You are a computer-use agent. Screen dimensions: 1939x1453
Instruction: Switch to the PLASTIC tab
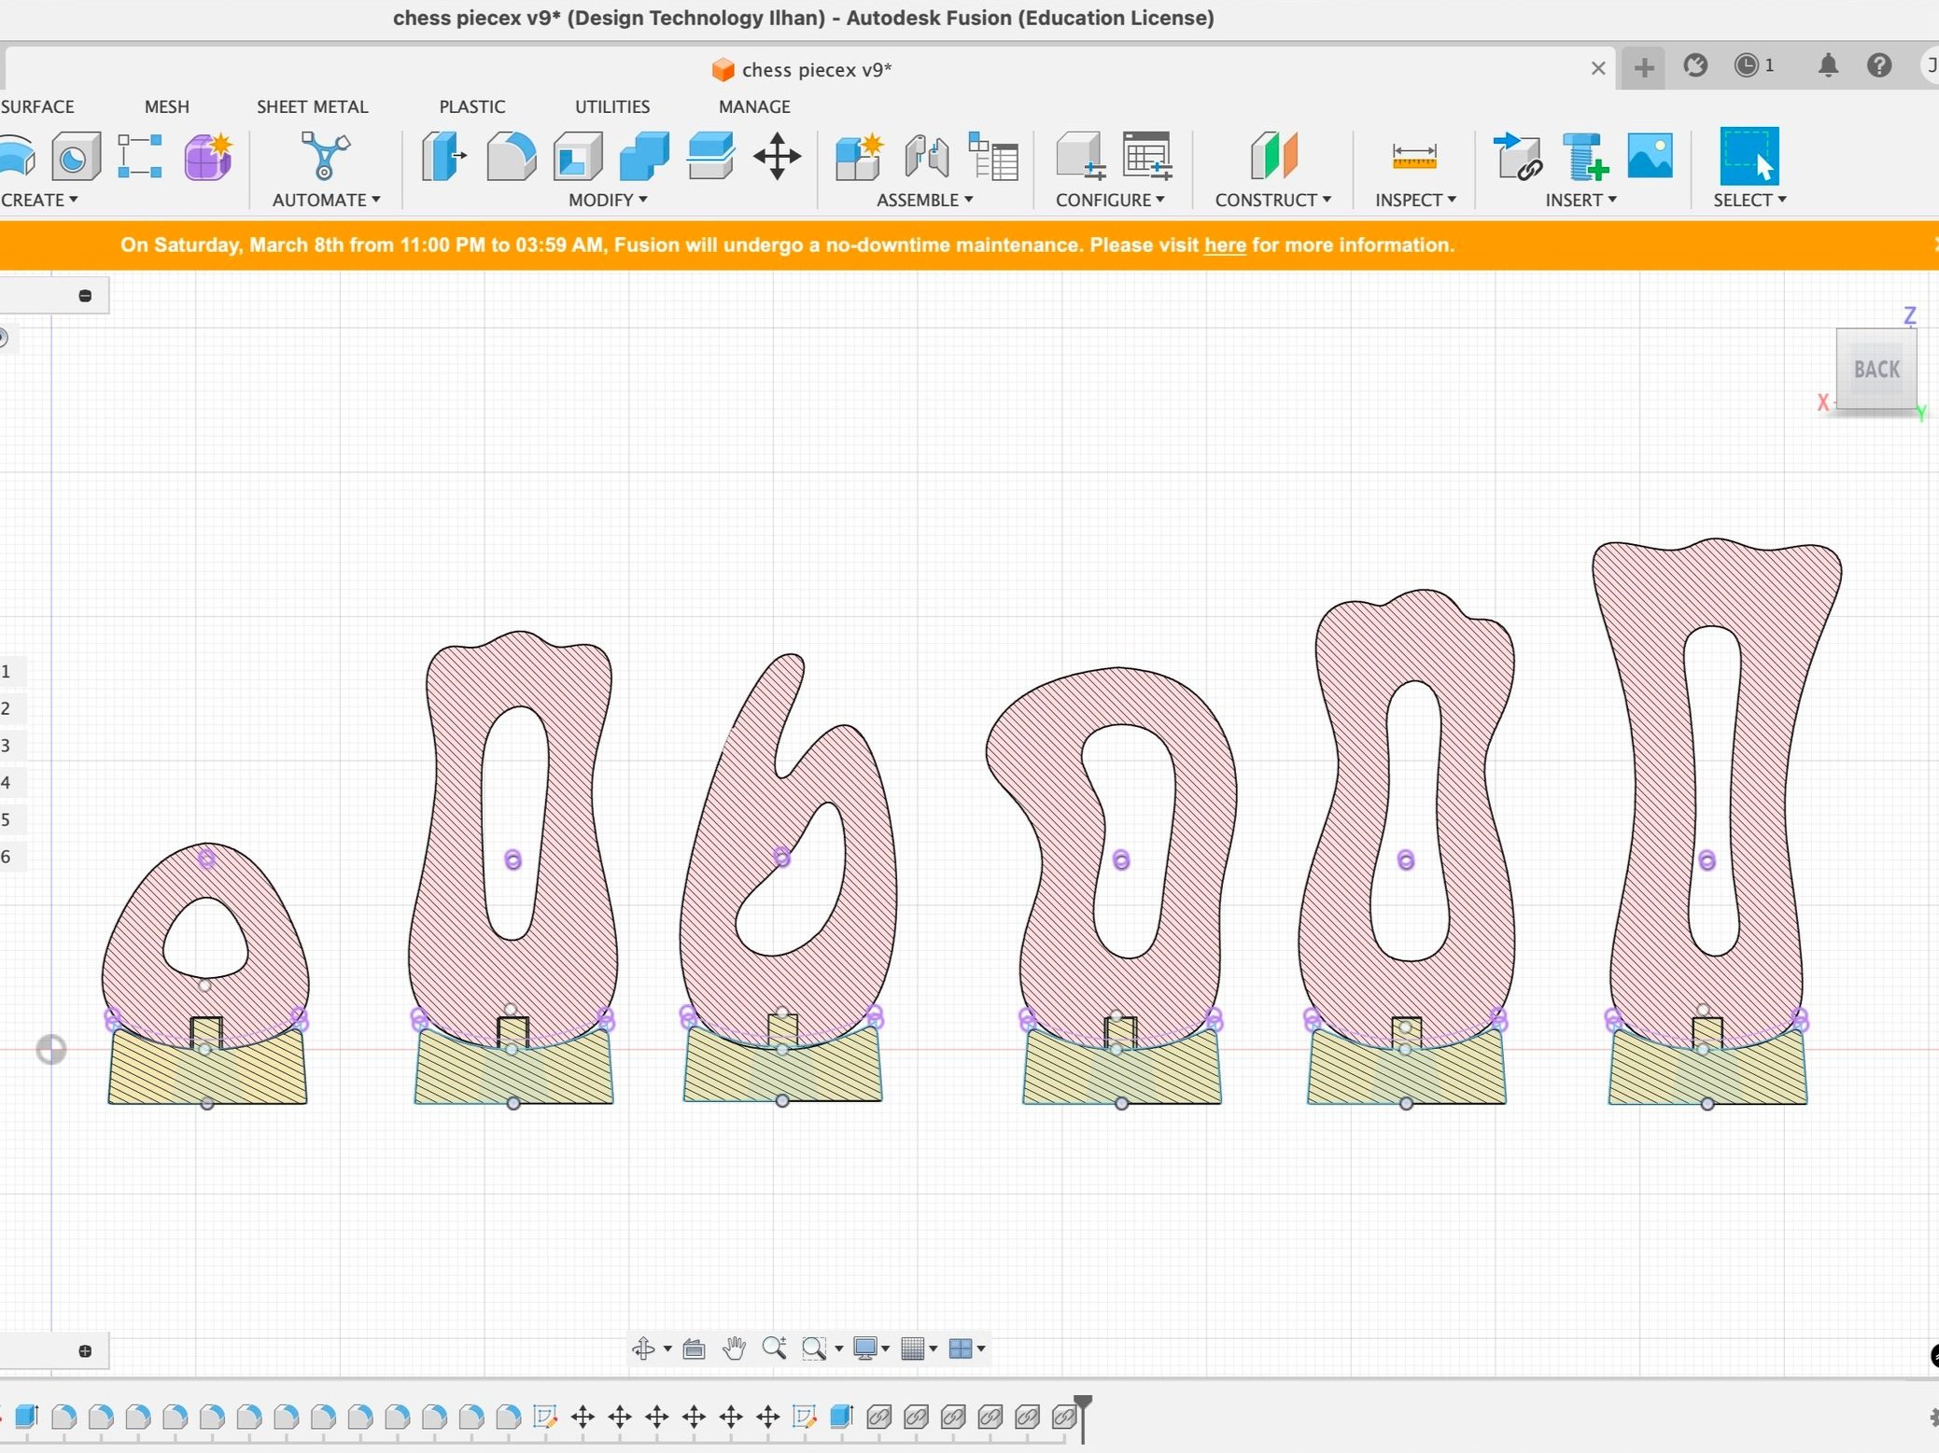coord(472,106)
